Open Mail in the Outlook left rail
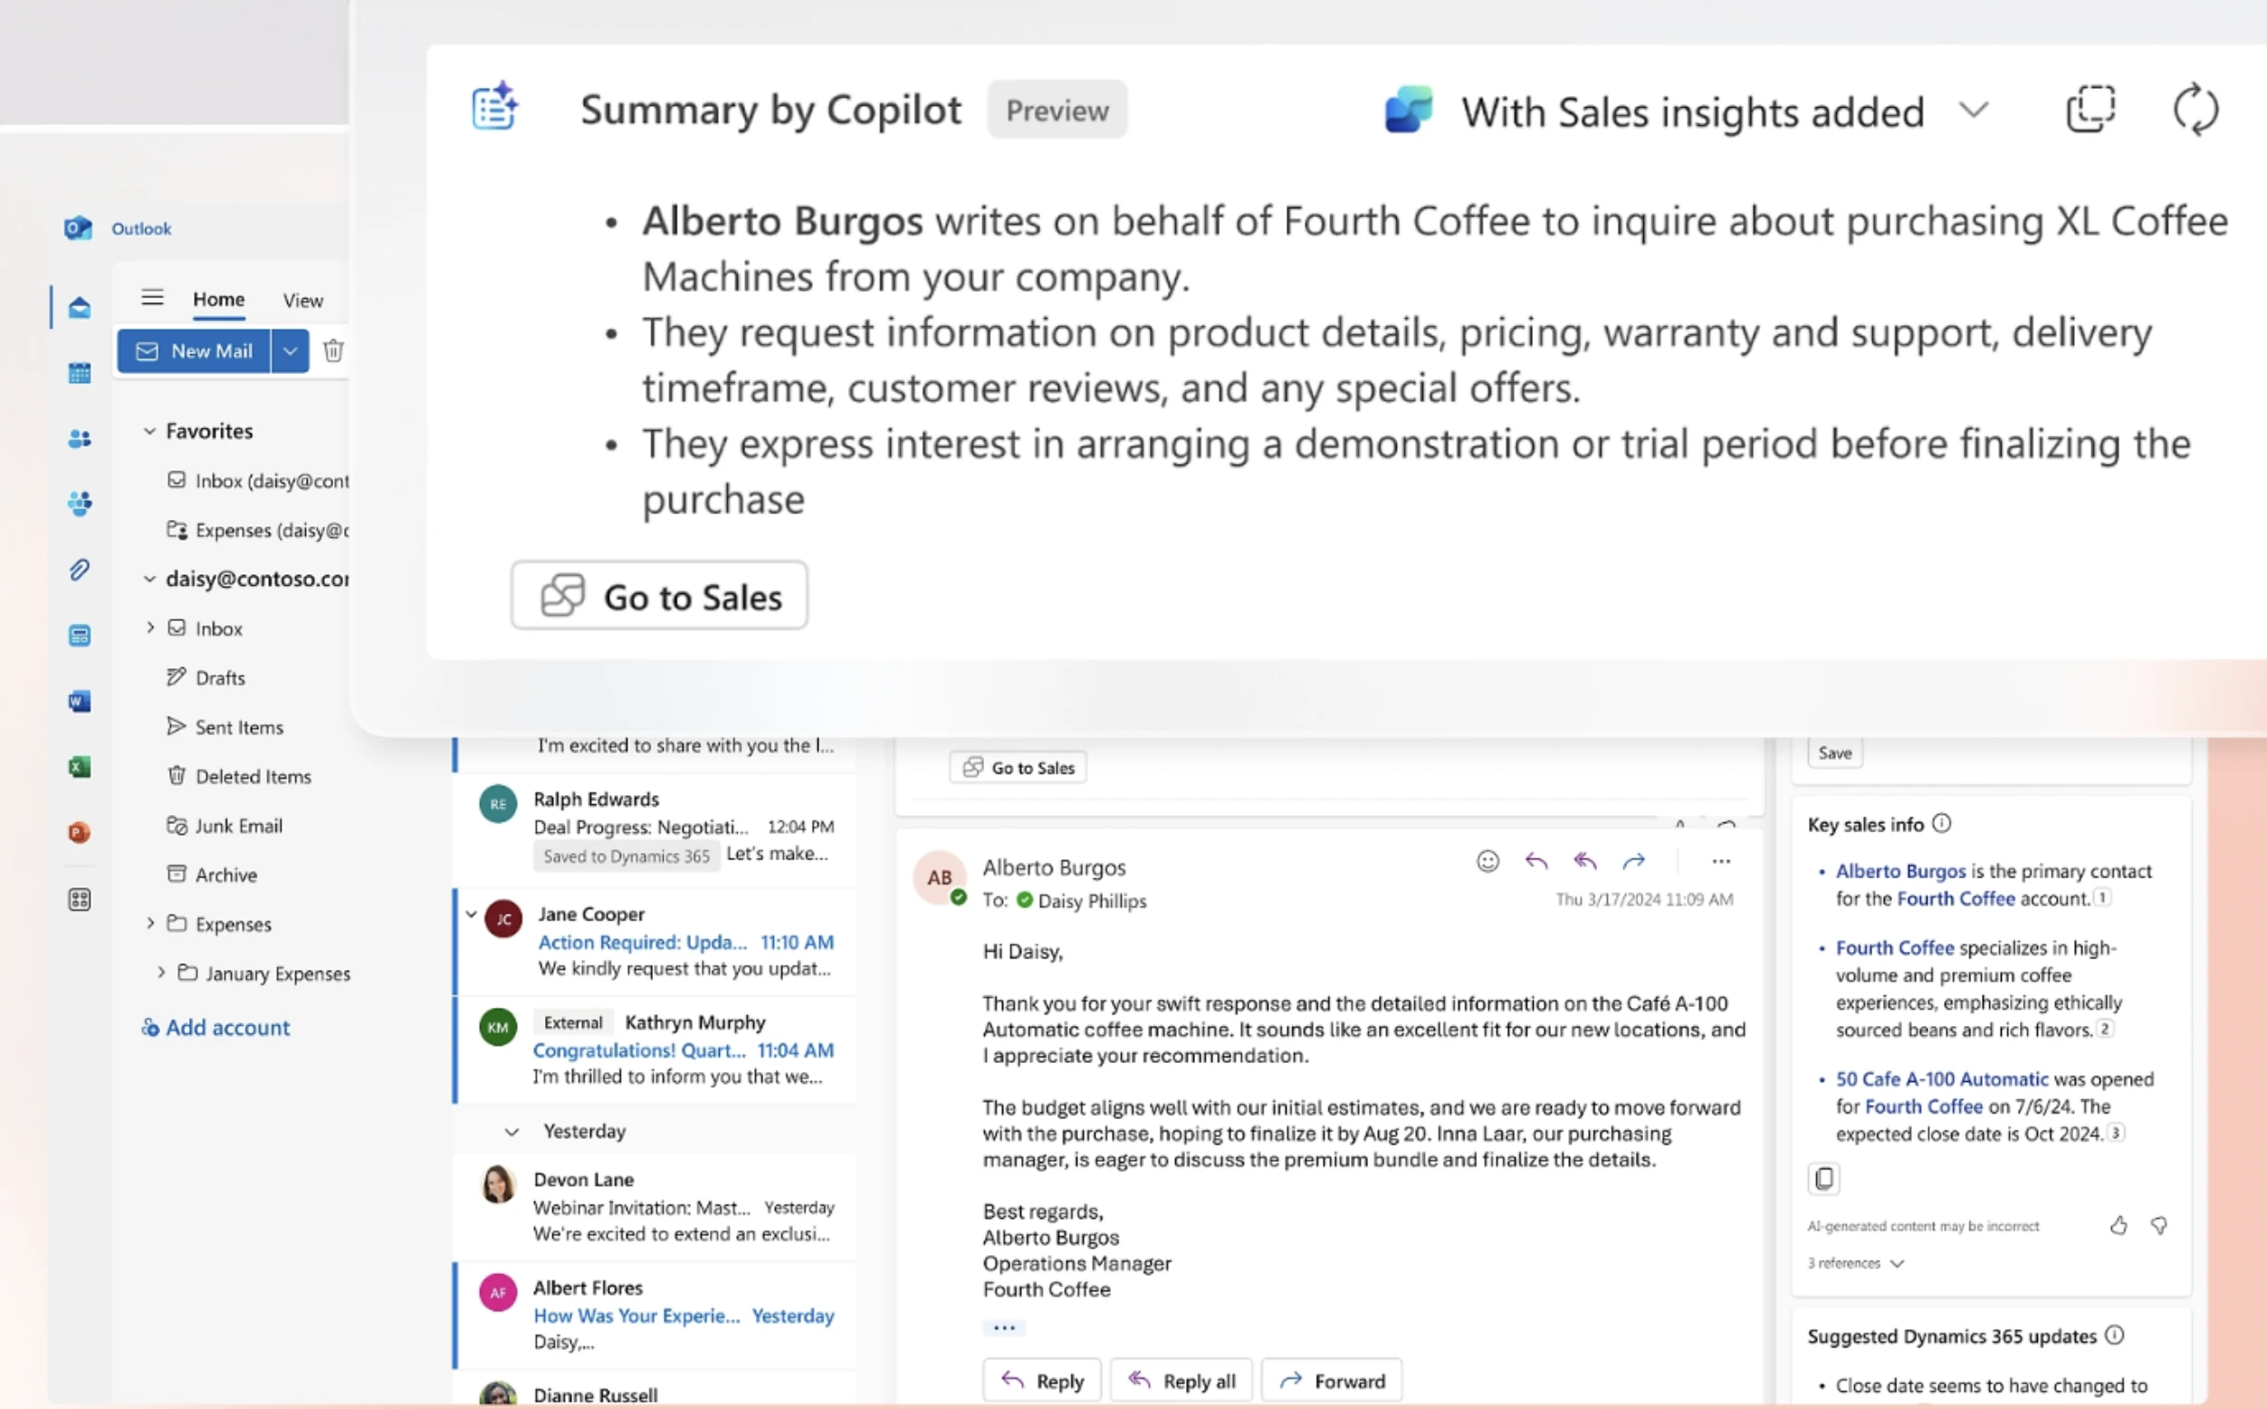Image resolution: width=2267 pixels, height=1409 pixels. coord(79,308)
